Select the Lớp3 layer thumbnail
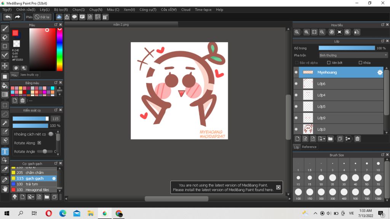Viewport: 390px width, 219px height. (308, 129)
